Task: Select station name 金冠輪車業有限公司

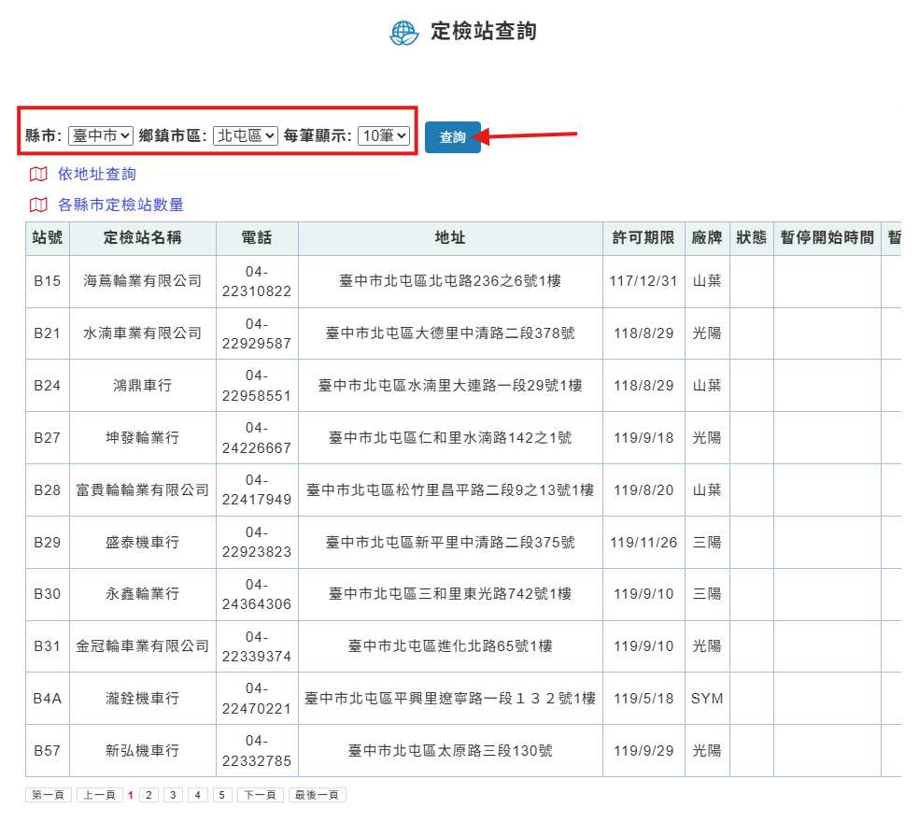Action: (142, 646)
